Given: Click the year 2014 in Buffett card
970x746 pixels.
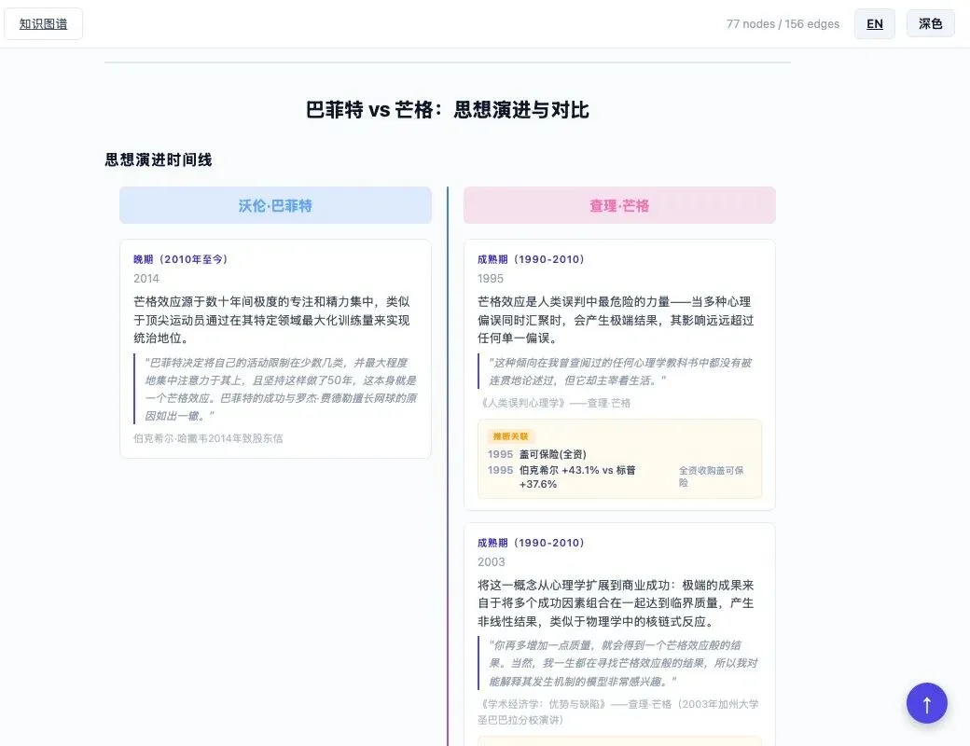Looking at the screenshot, I should [146, 279].
